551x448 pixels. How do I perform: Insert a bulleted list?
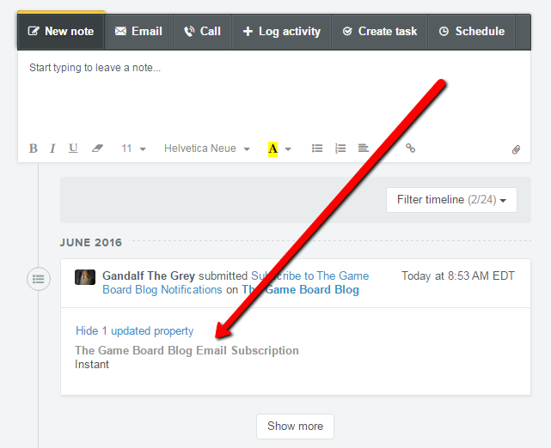317,148
